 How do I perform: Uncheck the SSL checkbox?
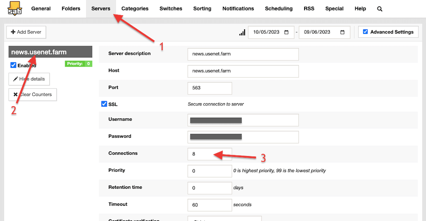[x=104, y=104]
